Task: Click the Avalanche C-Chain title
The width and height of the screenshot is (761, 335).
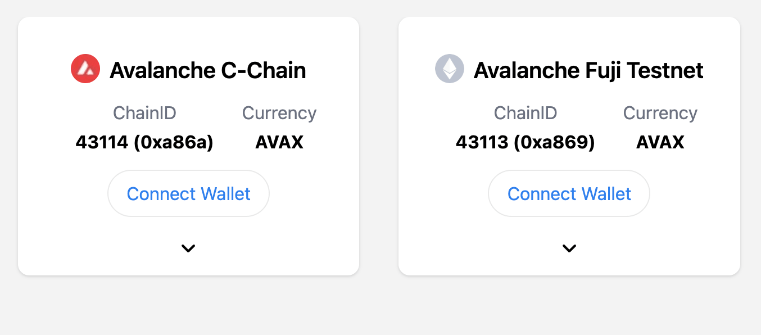Action: pyautogui.click(x=208, y=70)
